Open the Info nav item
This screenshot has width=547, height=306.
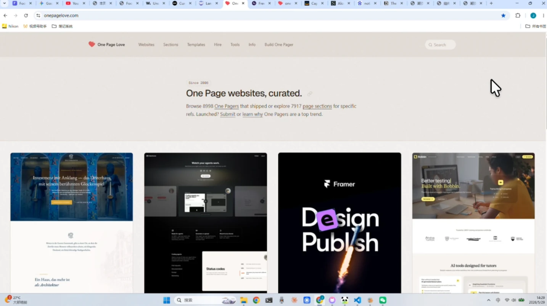pyautogui.click(x=252, y=45)
